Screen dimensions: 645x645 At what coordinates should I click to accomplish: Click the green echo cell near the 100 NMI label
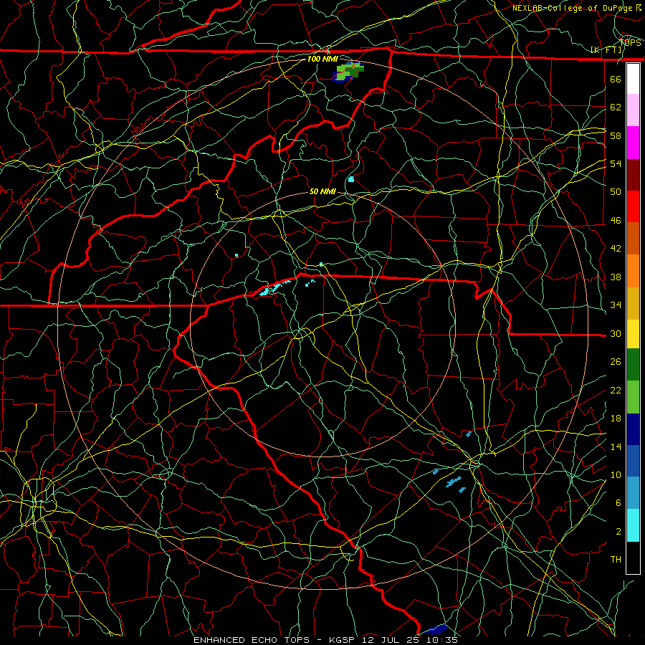pyautogui.click(x=348, y=72)
